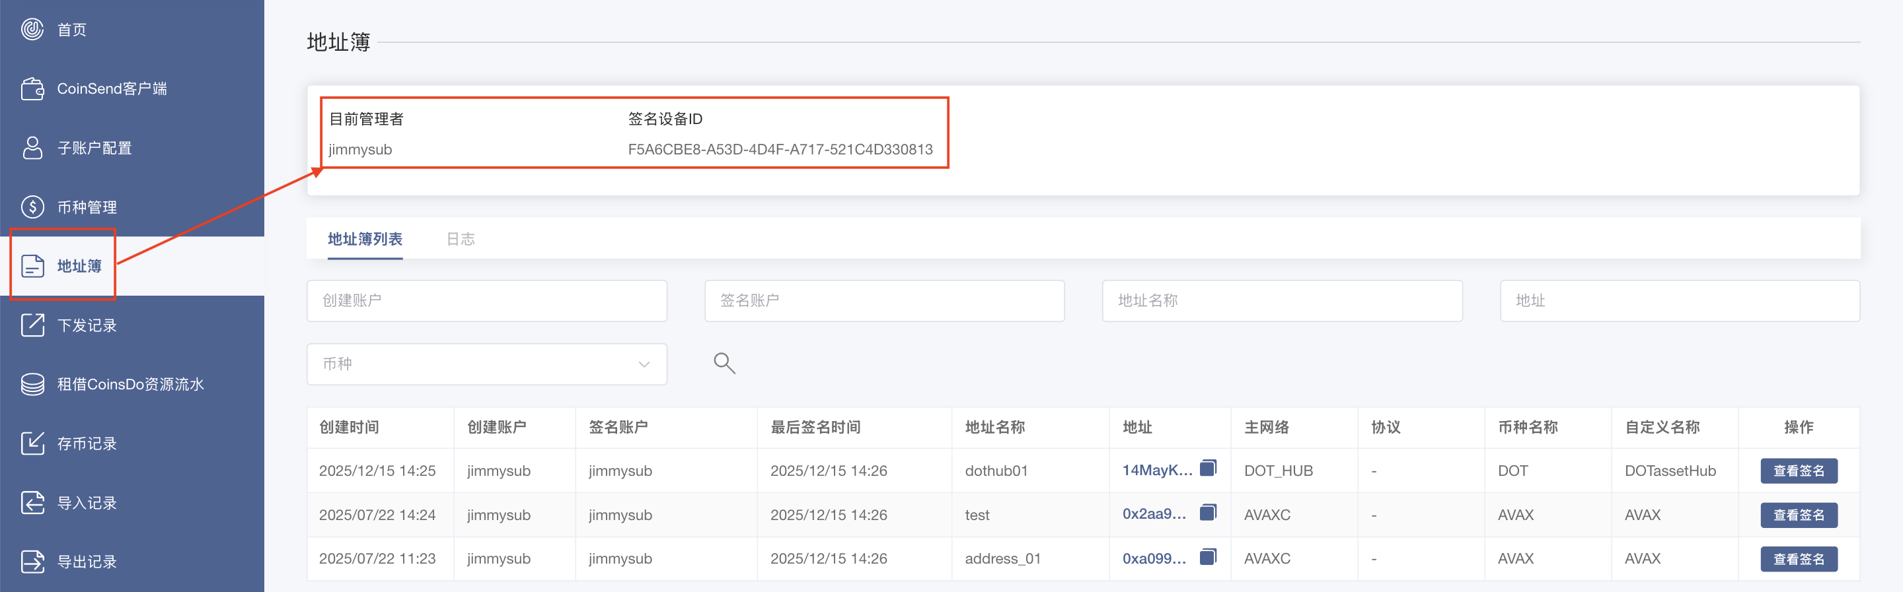Viewport: 1903px width, 592px height.
Task: Click 查看签名 for dothub01 row
Action: pos(1798,471)
